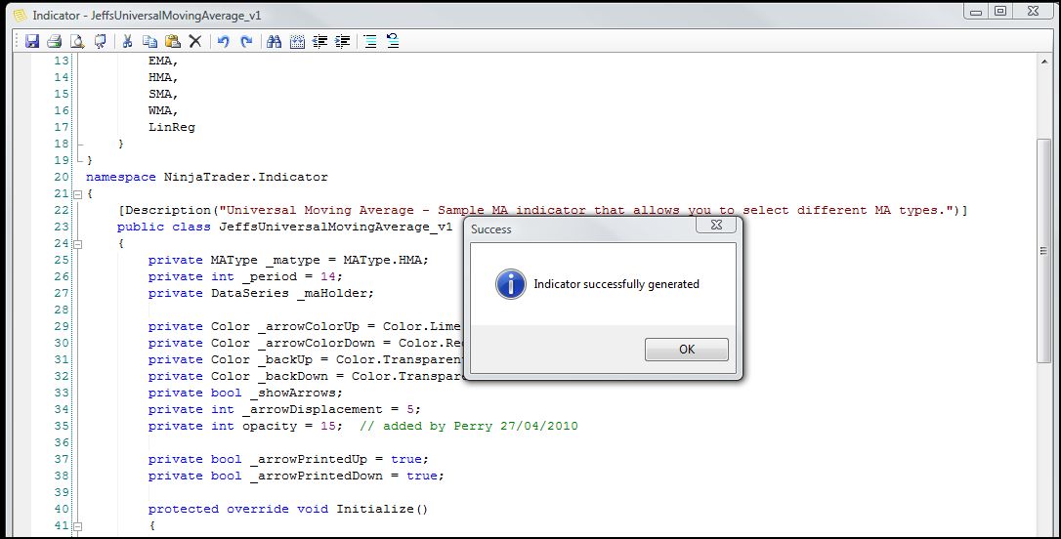This screenshot has height=539, width=1061.
Task: Click the window title 'Indicator - JeffsUniversalMovingAverage_v1'
Action: coord(147,15)
